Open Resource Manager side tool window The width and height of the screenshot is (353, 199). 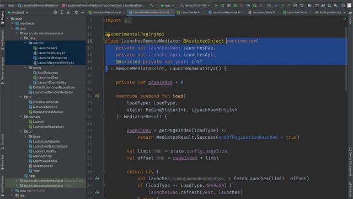(x=2, y=70)
